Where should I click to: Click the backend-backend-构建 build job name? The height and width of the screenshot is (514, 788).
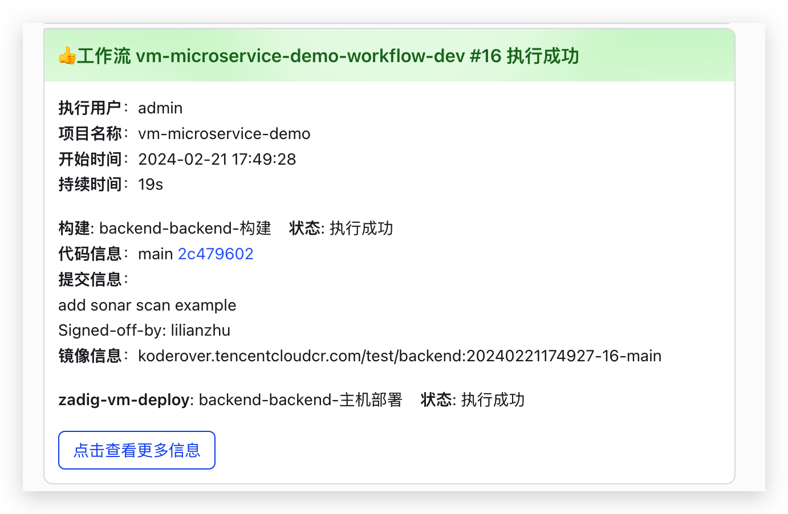[185, 228]
